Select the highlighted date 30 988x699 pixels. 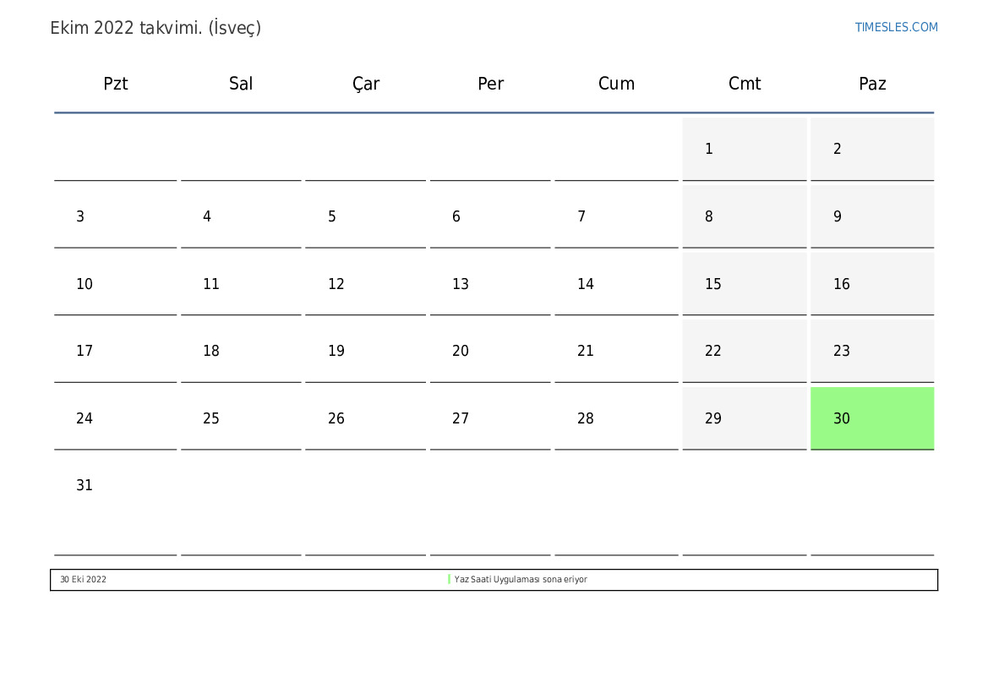click(x=871, y=418)
